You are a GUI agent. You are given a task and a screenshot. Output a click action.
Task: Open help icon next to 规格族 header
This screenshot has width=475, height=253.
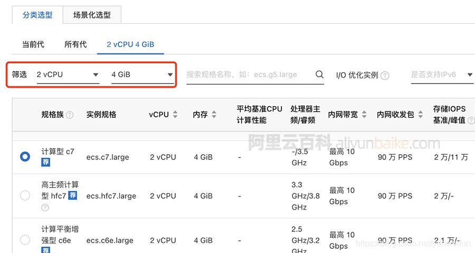click(70, 115)
